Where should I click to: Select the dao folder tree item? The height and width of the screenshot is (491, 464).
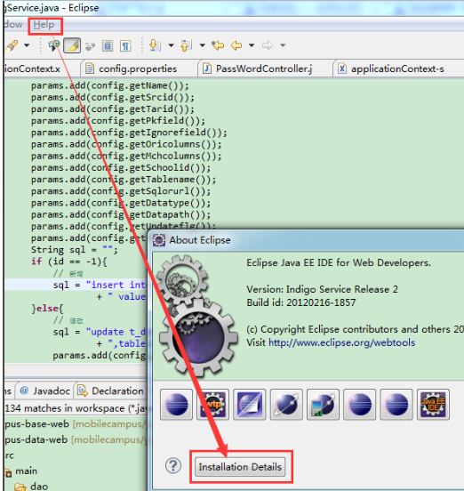32,486
